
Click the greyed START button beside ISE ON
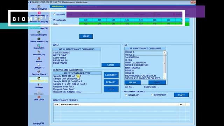[157, 83]
